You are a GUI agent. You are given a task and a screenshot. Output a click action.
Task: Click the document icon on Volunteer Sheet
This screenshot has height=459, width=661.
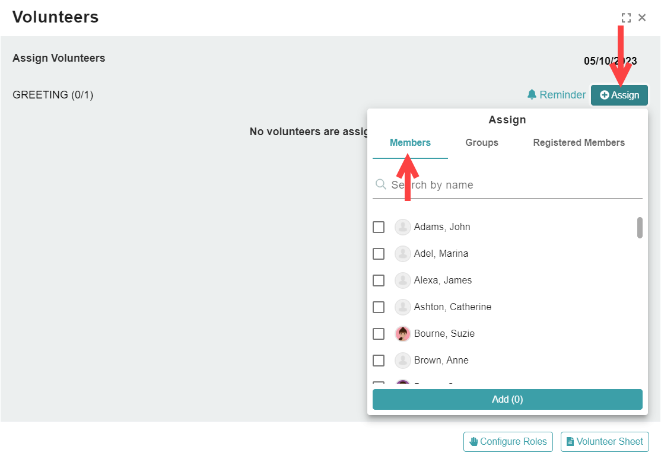[x=570, y=441]
